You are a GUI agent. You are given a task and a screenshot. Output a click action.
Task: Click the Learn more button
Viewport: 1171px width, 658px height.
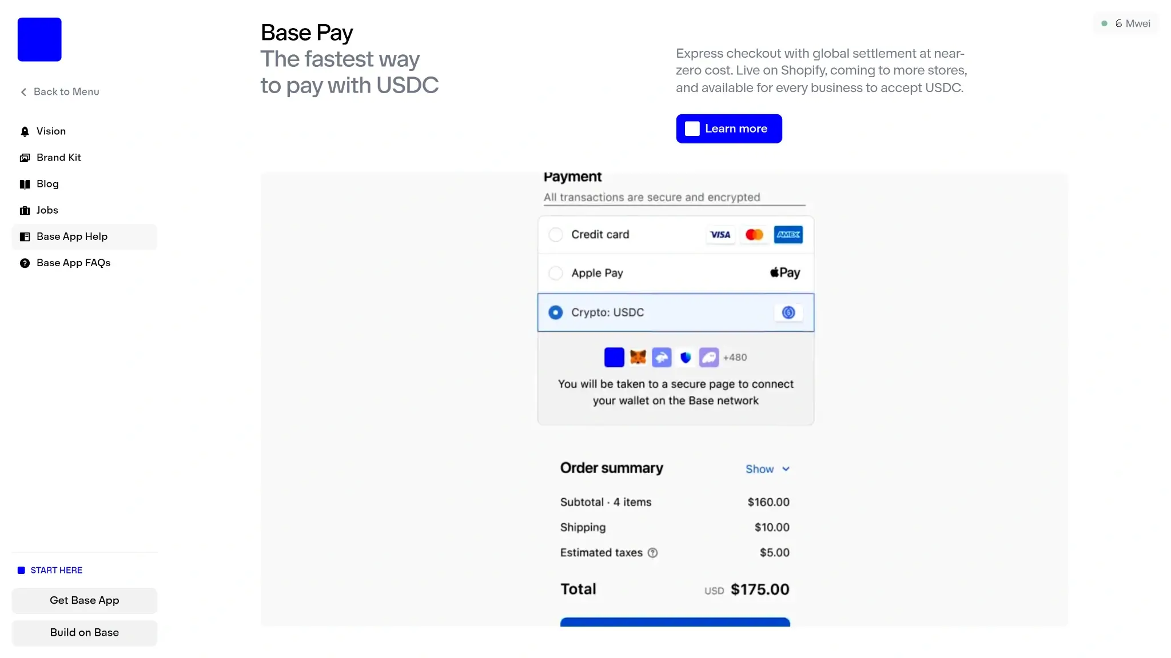click(728, 129)
